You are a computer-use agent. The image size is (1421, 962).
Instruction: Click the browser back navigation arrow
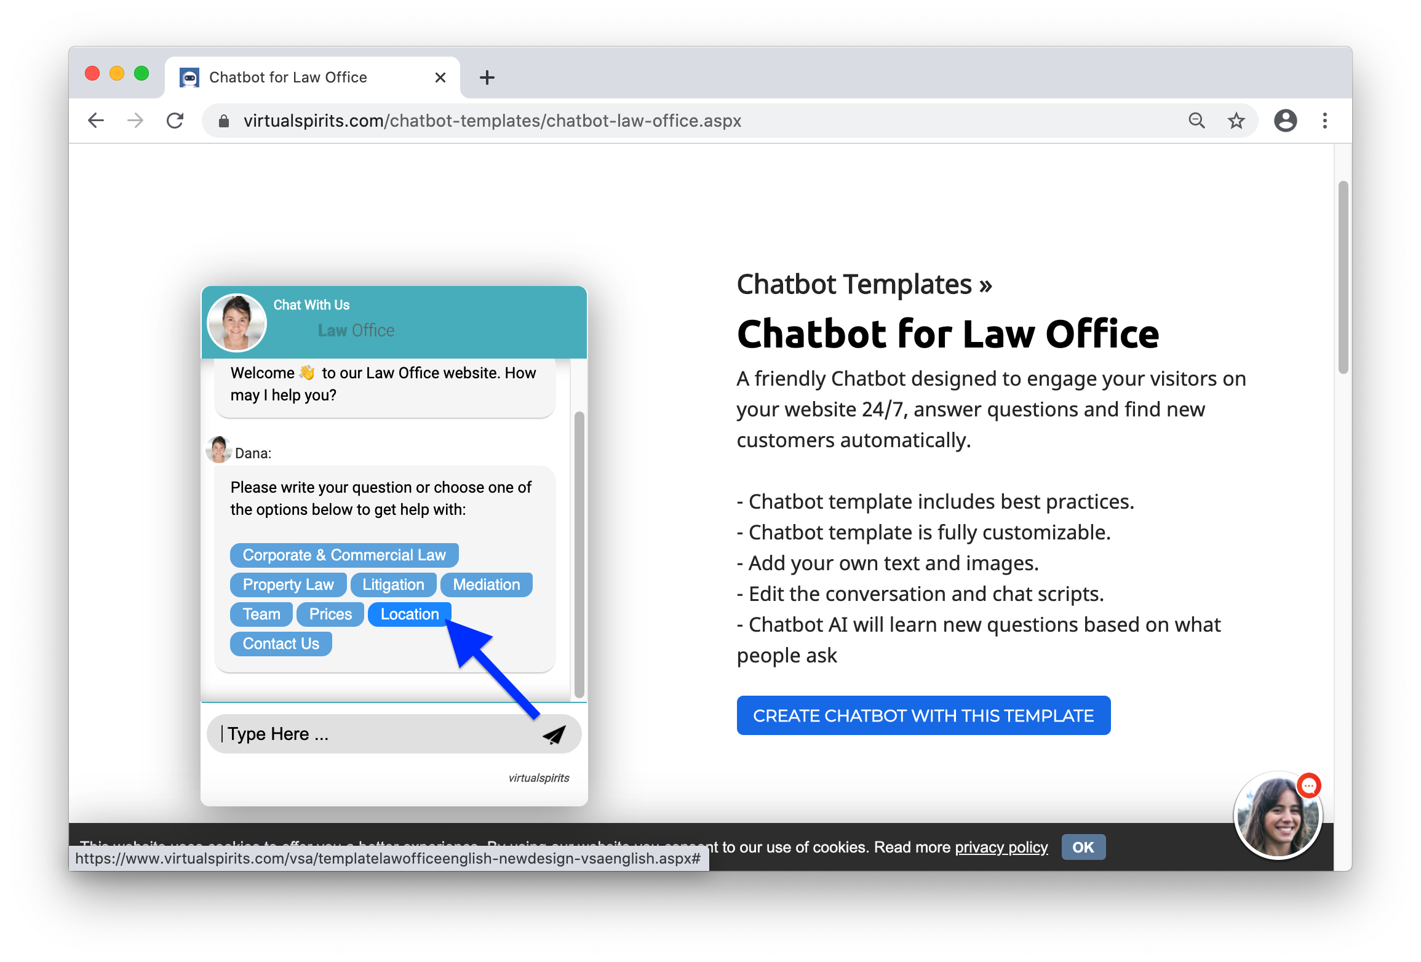tap(97, 119)
